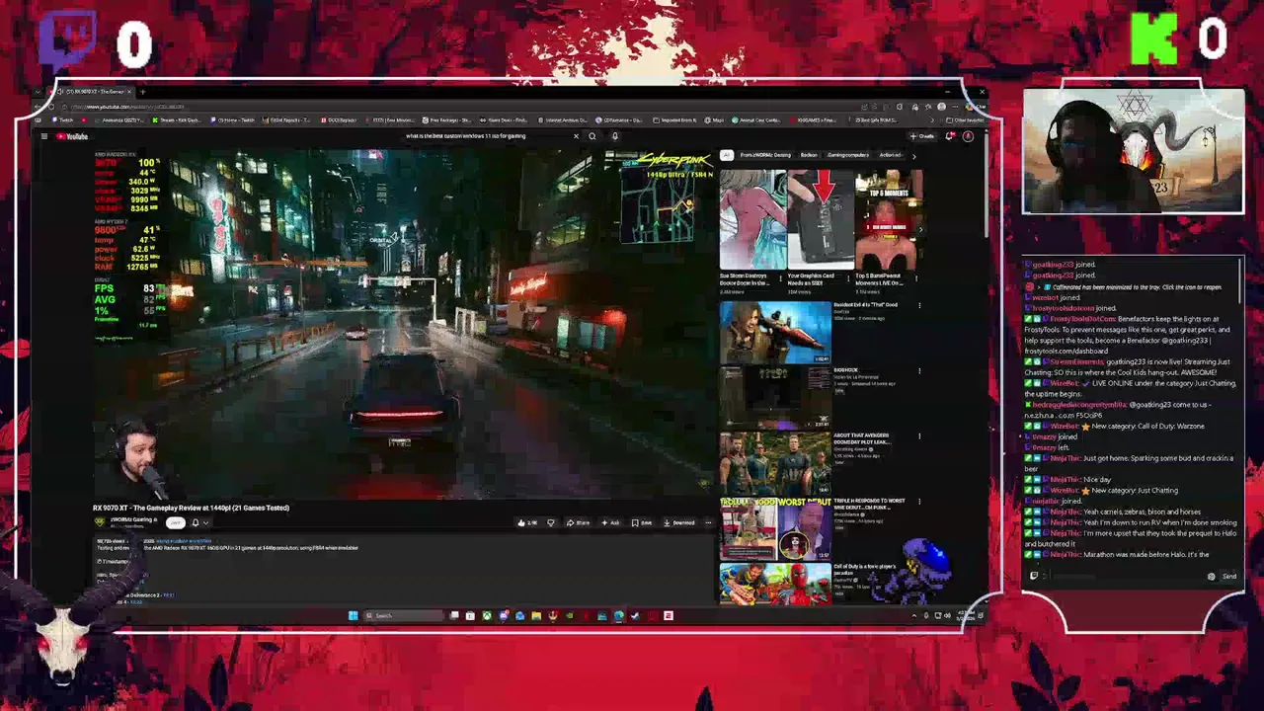The width and height of the screenshot is (1264, 711).
Task: Open options menu for BIOSHOCK video
Action: pos(919,371)
